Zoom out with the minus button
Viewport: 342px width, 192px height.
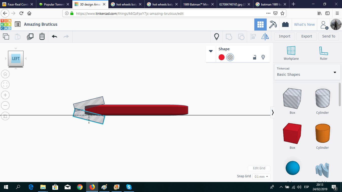(5, 105)
